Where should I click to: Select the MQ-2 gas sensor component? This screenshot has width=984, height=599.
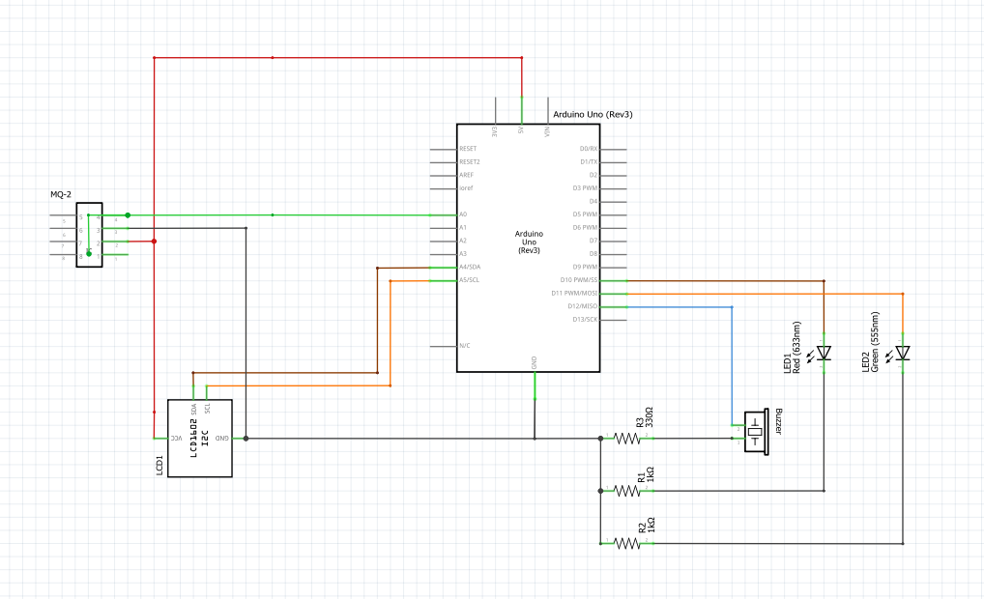(90, 236)
